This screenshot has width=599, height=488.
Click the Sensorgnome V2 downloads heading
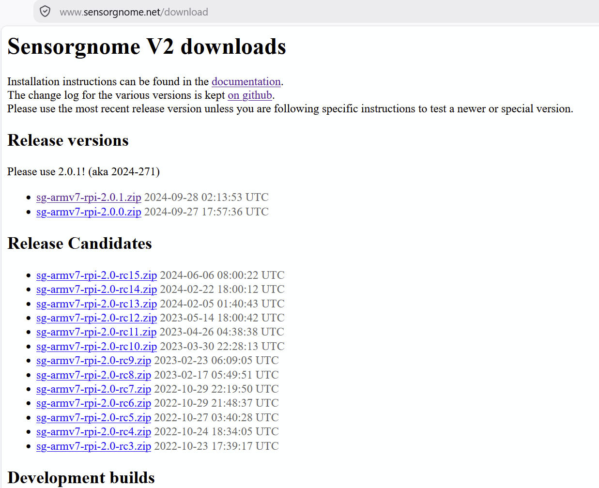147,47
